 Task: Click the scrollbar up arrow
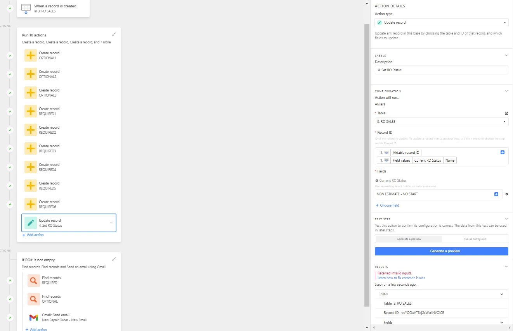367,3
